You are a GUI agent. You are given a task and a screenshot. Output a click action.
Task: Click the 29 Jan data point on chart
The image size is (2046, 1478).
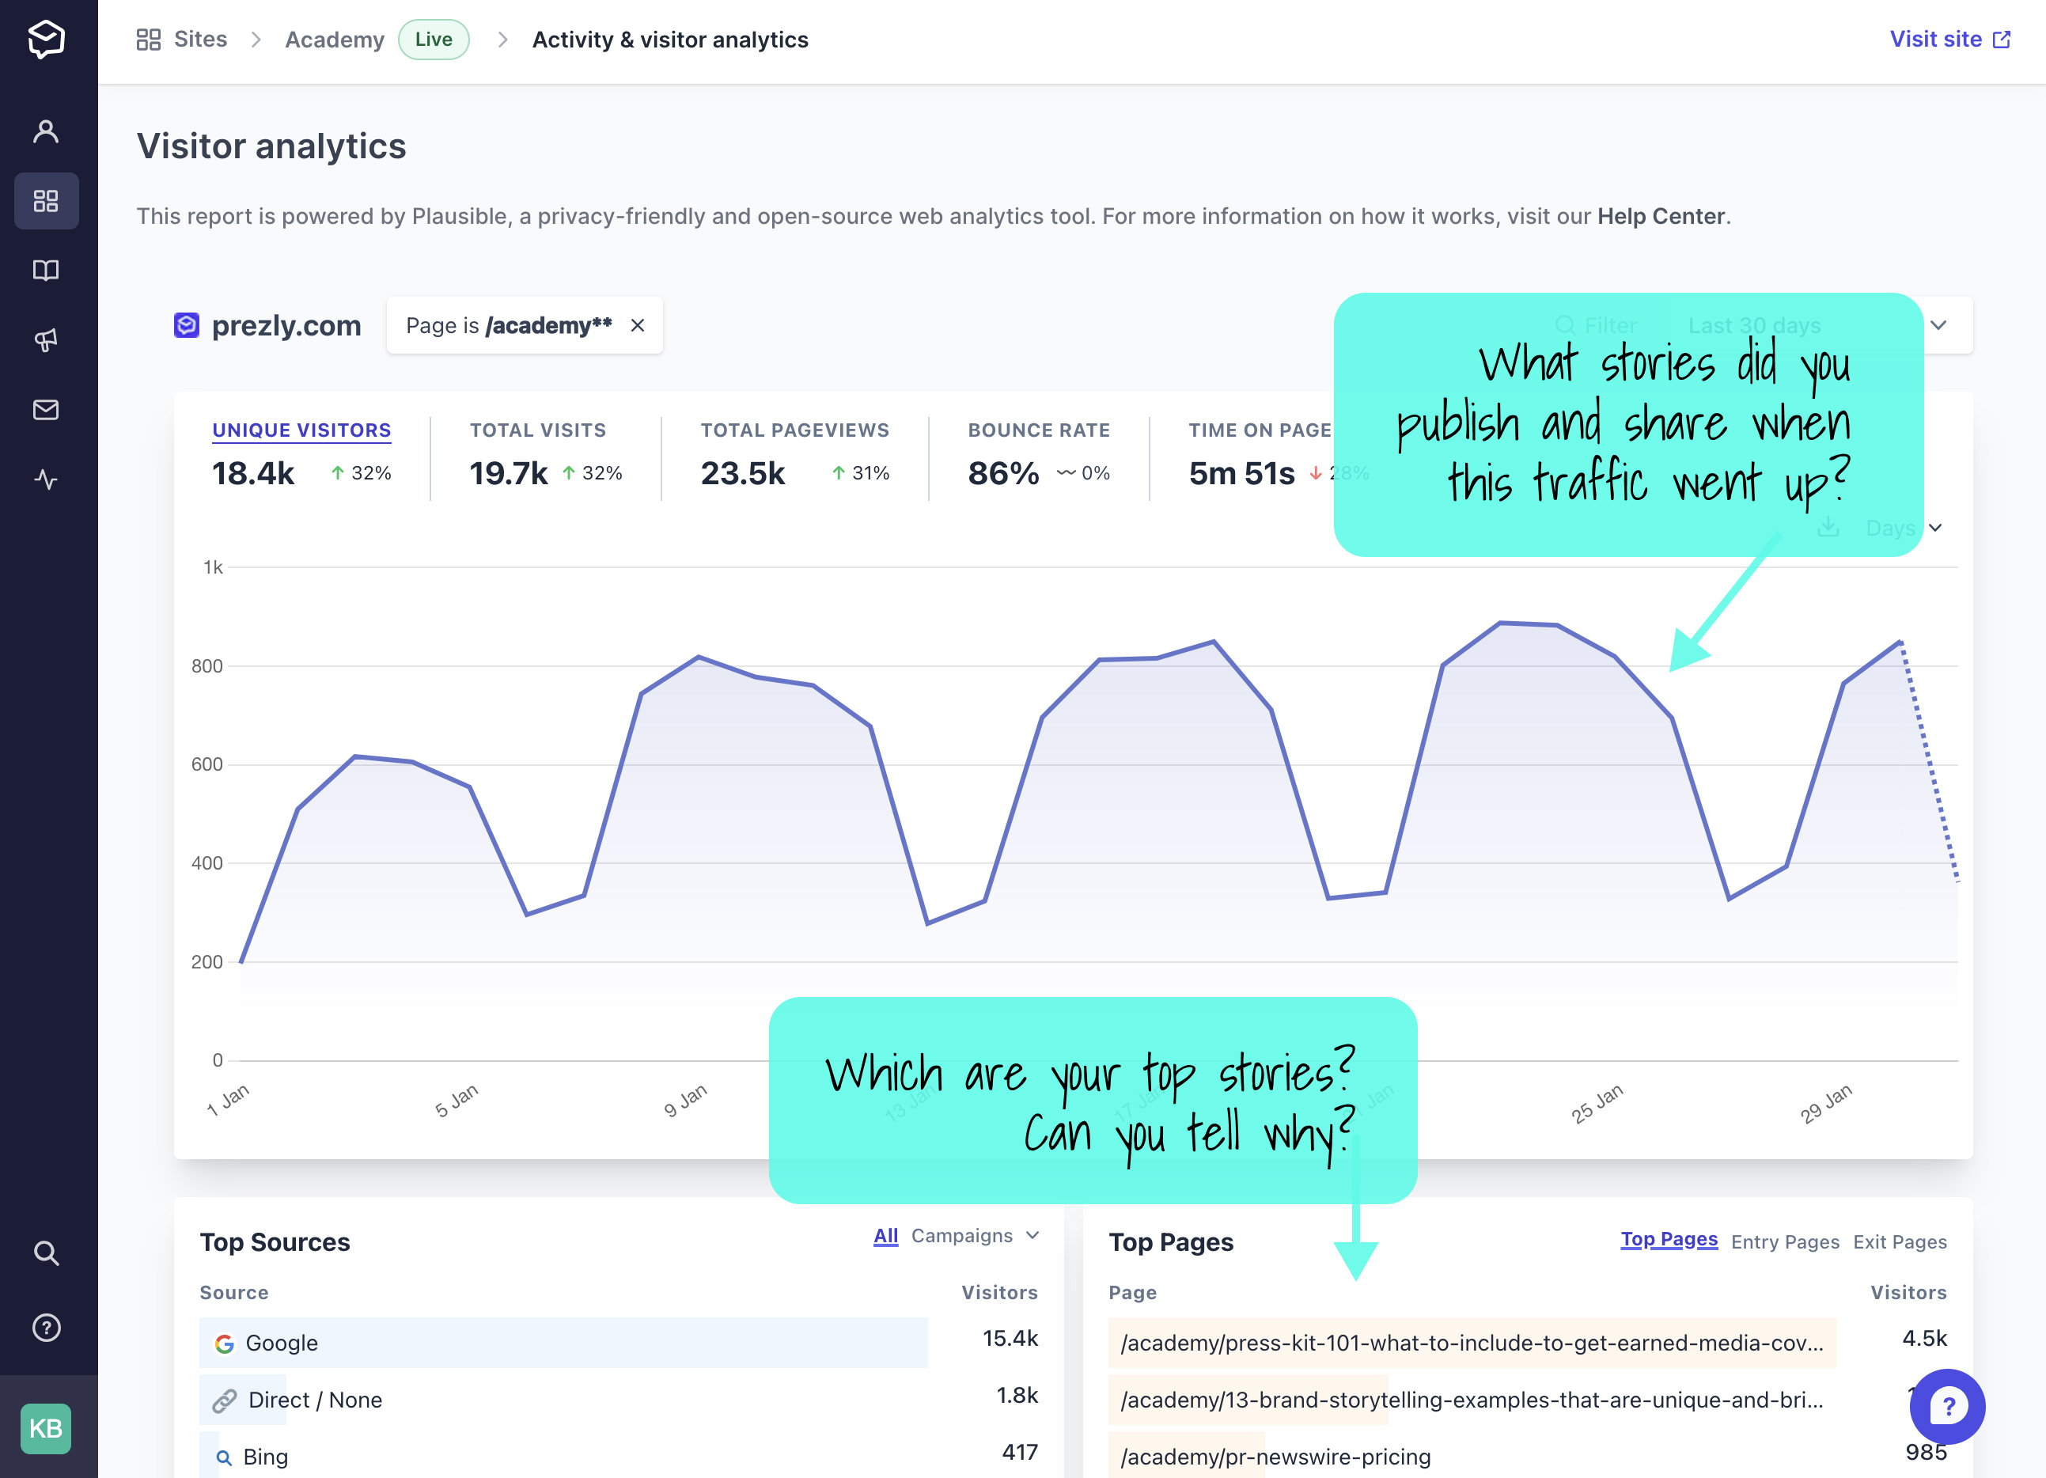point(1843,683)
